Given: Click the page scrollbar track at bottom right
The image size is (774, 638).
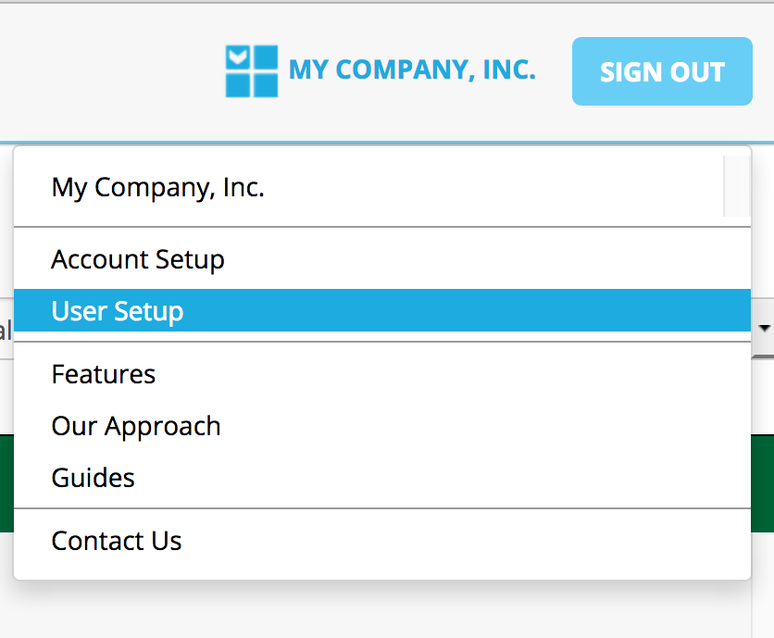Looking at the screenshot, I should 761,602.
